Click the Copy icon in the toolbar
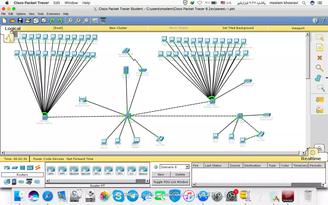 [x=36, y=20]
